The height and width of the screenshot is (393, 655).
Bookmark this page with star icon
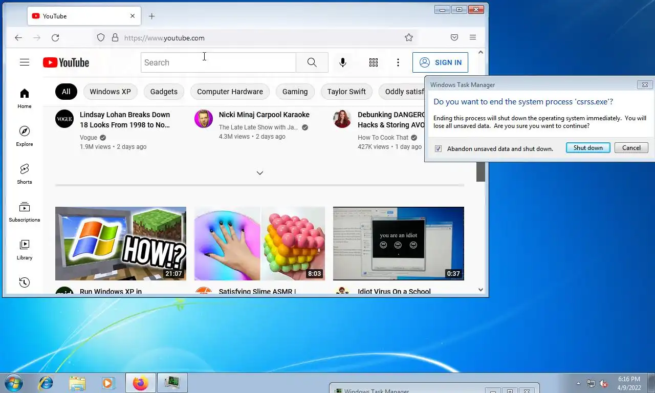click(x=409, y=38)
